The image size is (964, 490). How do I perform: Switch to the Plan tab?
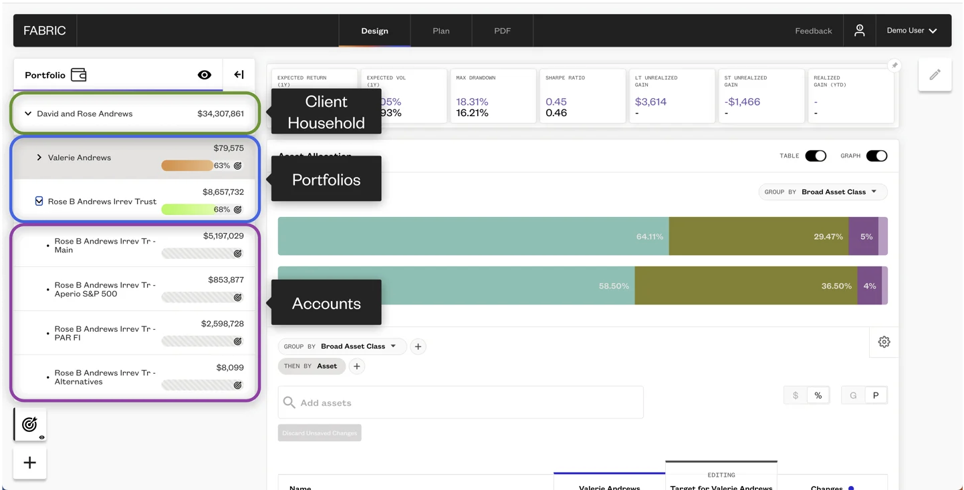[x=441, y=30]
